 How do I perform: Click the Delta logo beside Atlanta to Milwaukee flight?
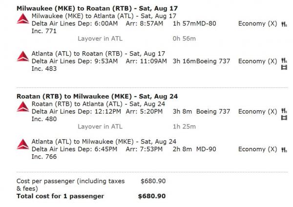22,145
